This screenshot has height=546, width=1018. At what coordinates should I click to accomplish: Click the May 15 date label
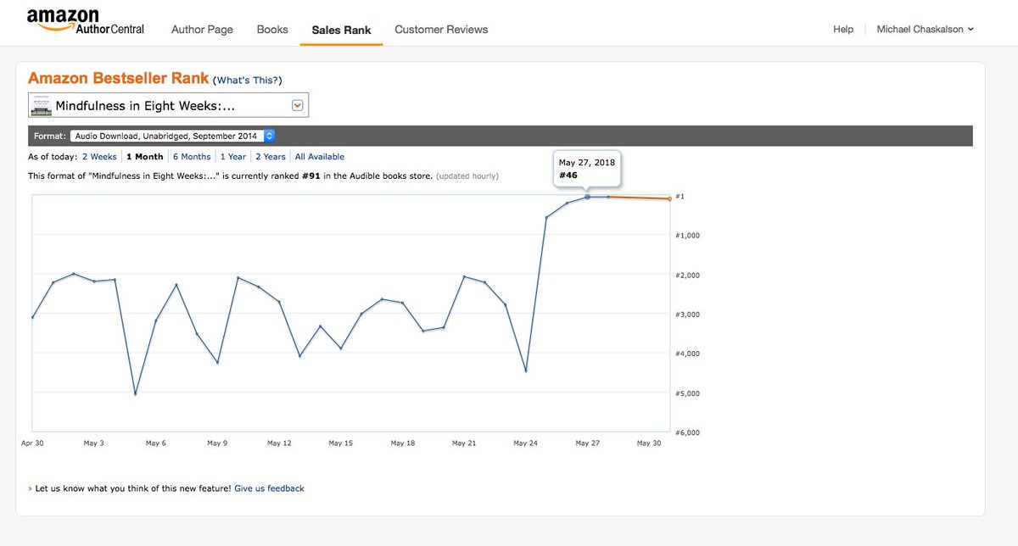341,443
